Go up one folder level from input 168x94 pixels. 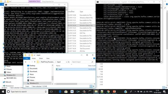(x=35, y=62)
